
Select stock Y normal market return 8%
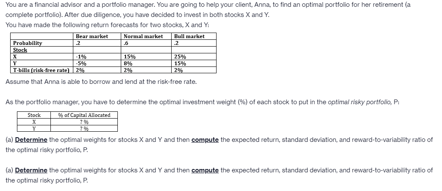point(128,64)
